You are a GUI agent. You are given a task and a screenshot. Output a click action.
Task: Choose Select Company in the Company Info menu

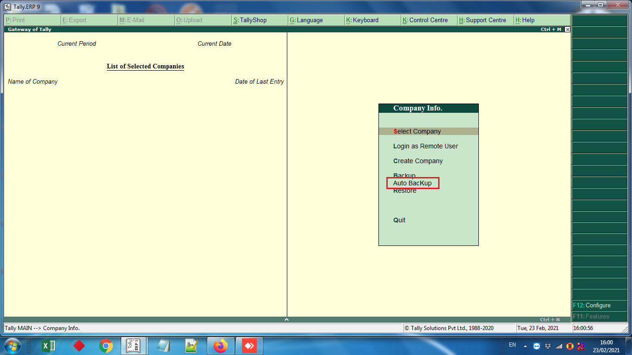417,131
